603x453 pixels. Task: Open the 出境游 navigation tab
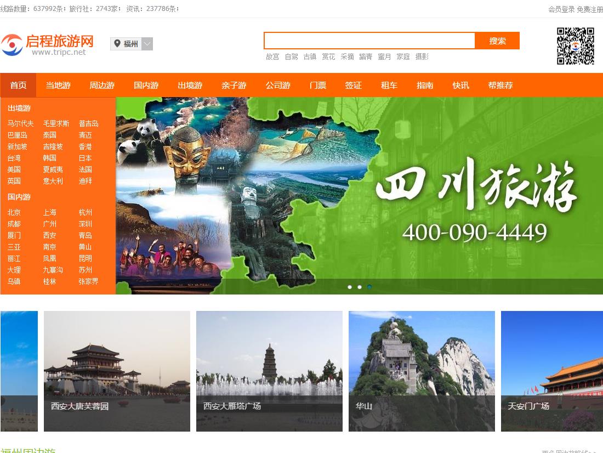(x=190, y=85)
